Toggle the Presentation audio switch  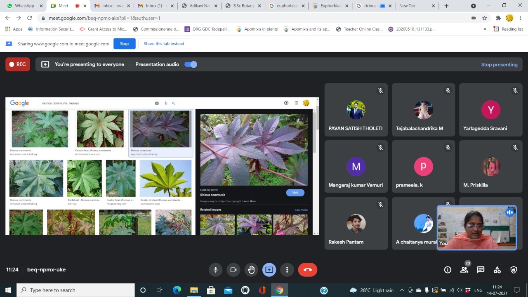click(191, 64)
